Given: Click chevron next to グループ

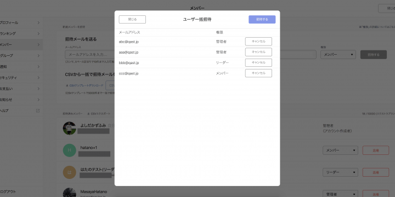Looking at the screenshot, I should pos(38,55).
